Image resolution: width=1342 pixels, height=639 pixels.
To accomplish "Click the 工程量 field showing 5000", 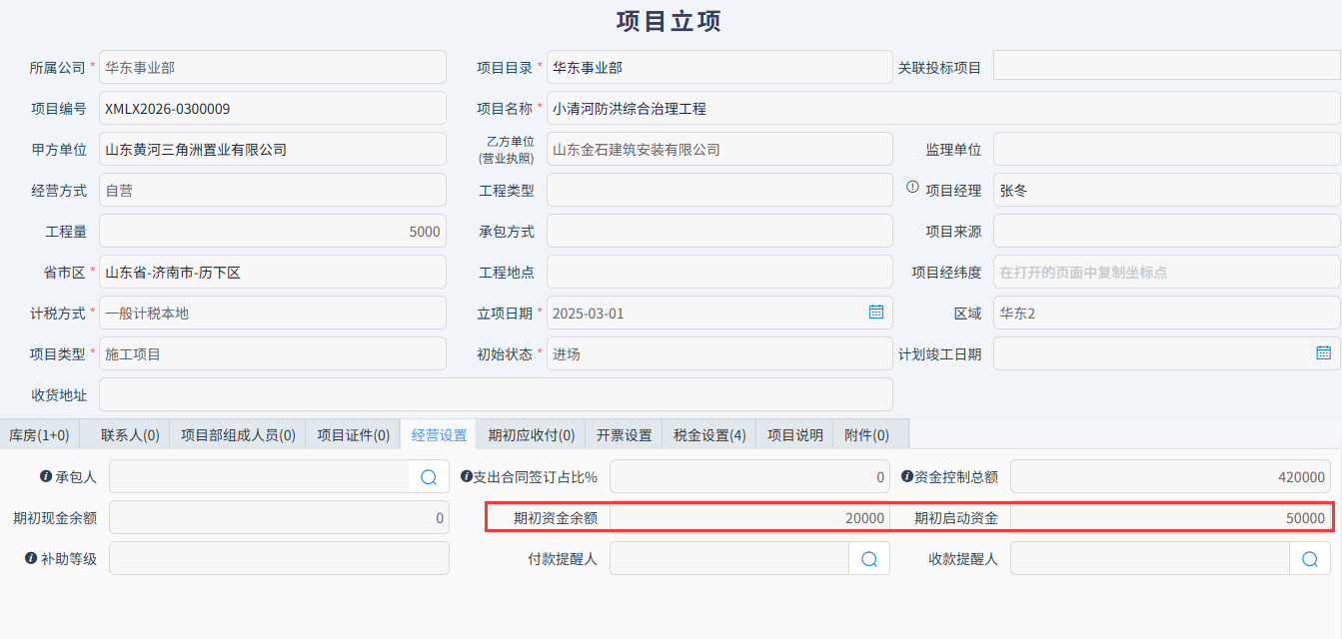I will (x=273, y=231).
